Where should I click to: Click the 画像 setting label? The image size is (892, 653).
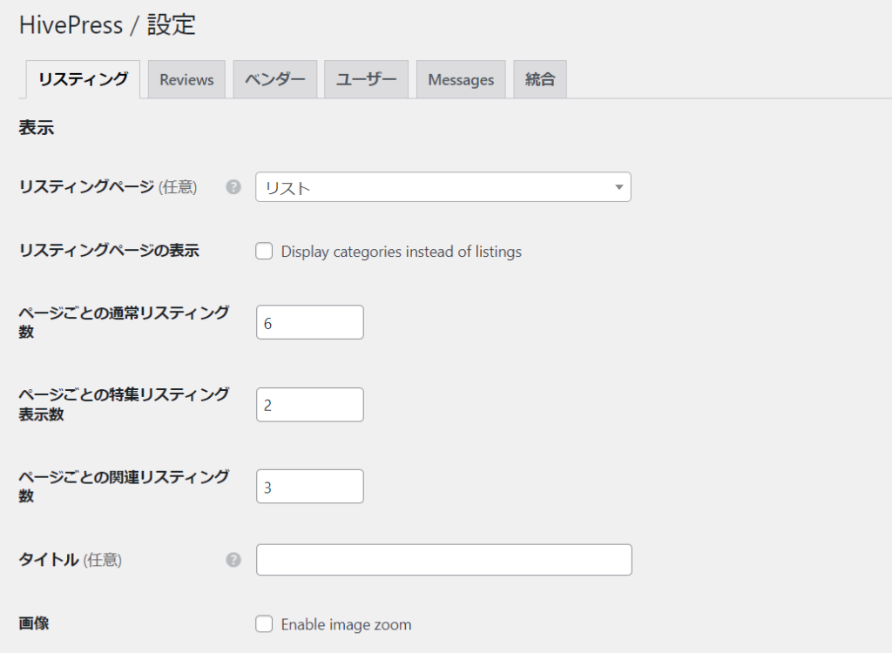point(33,623)
